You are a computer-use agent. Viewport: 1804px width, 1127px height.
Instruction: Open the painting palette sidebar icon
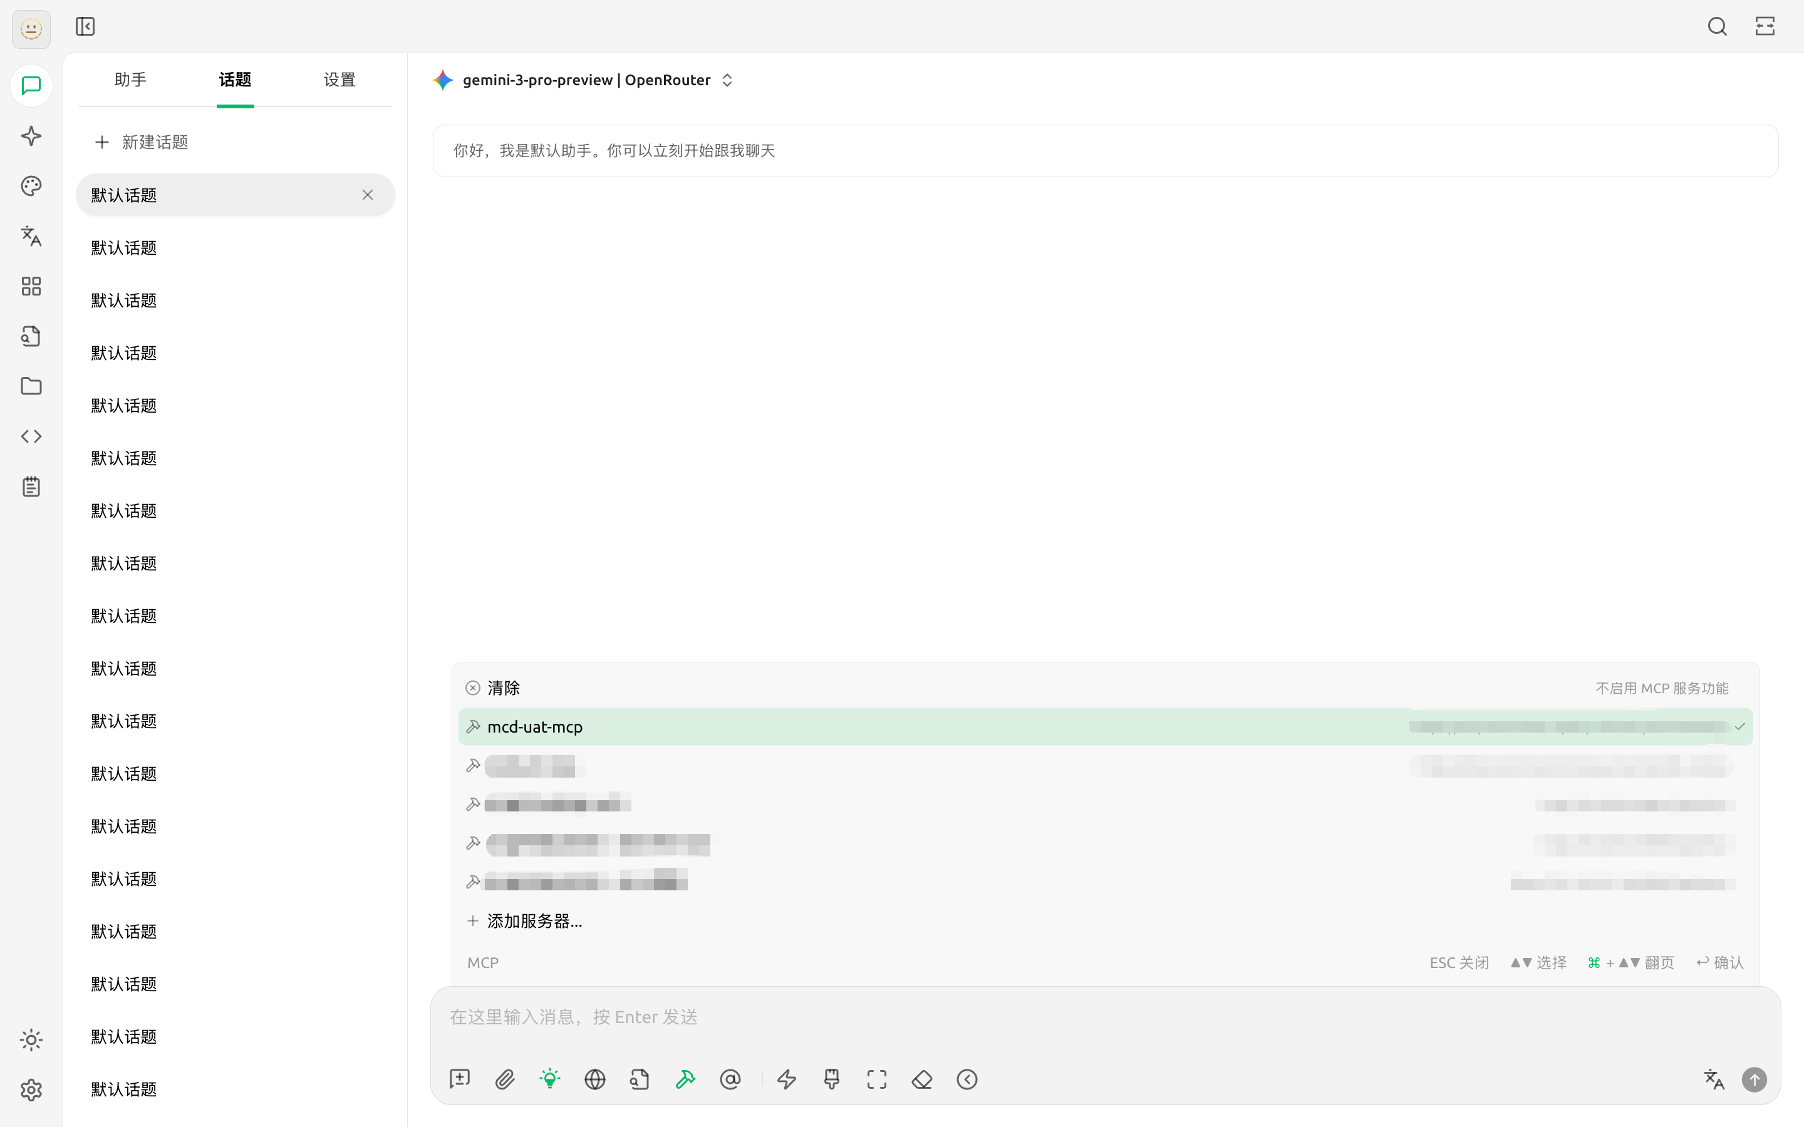(31, 185)
